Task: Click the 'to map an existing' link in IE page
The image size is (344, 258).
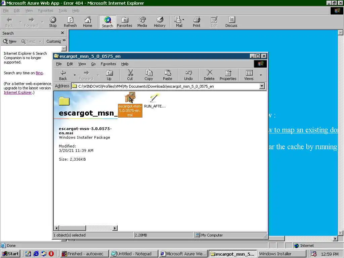Action: [303, 130]
